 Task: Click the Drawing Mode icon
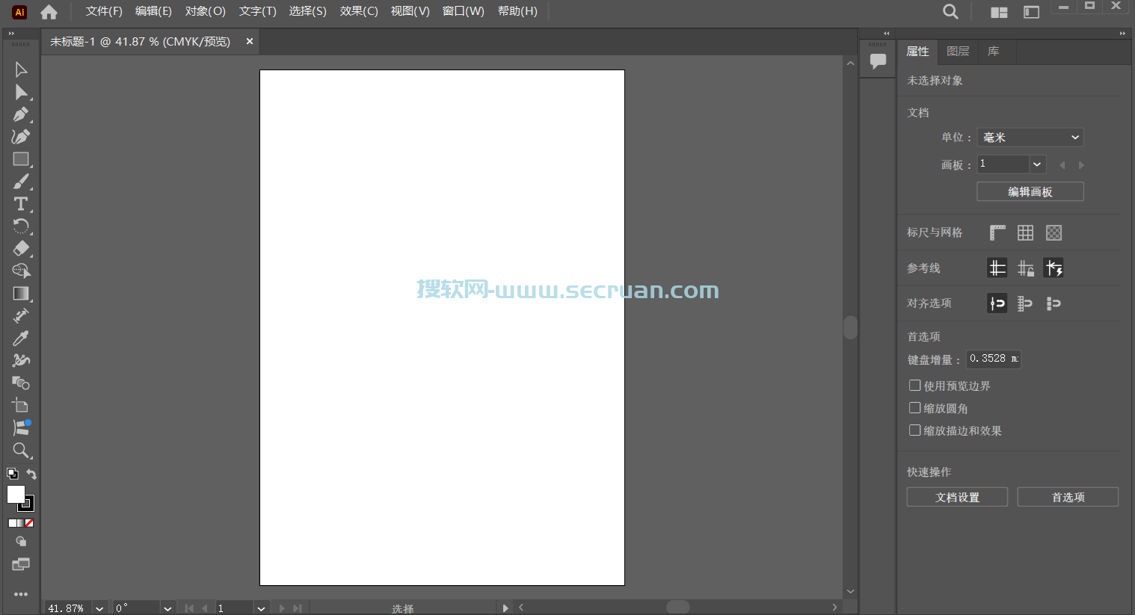click(x=21, y=542)
